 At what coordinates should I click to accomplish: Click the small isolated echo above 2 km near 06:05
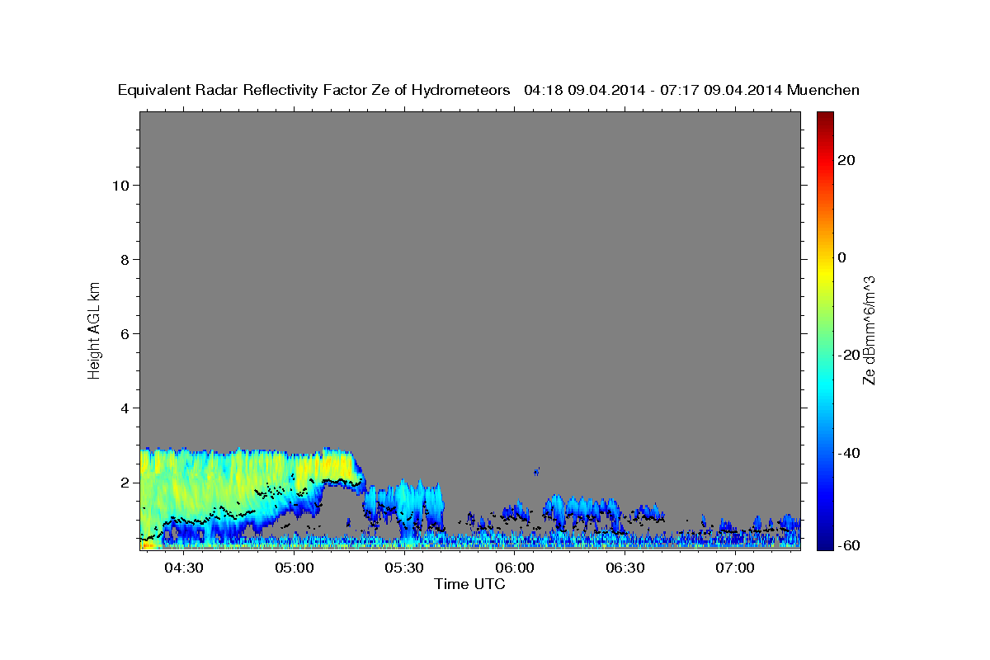(536, 472)
